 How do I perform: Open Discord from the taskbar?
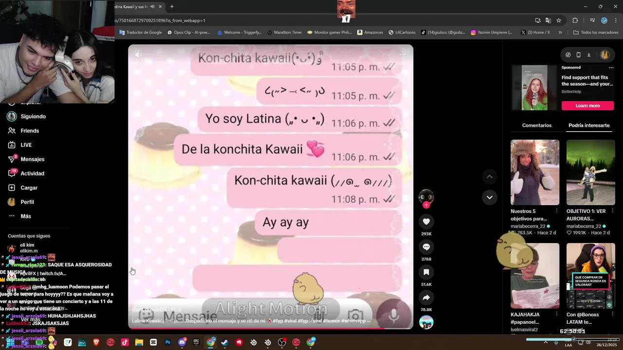182,342
